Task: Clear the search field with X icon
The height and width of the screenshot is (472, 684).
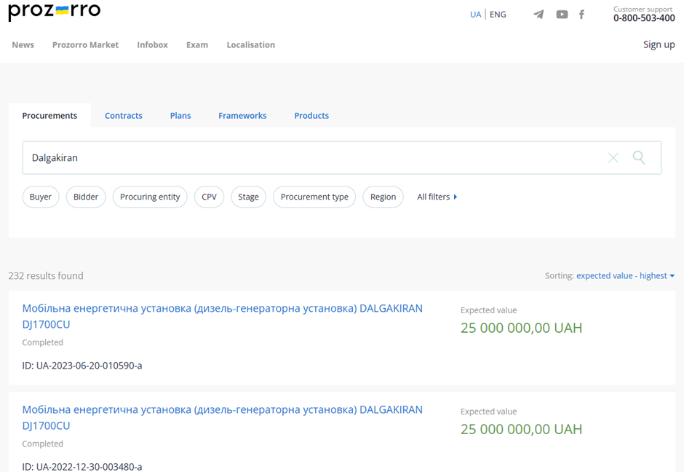Action: [613, 158]
